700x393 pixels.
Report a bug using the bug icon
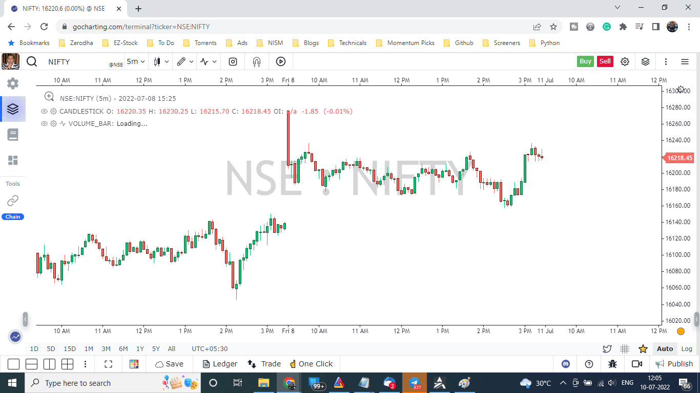(x=612, y=364)
